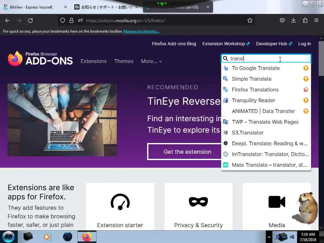
Task: Open the Downloads panel icon
Action: pyautogui.click(x=293, y=20)
